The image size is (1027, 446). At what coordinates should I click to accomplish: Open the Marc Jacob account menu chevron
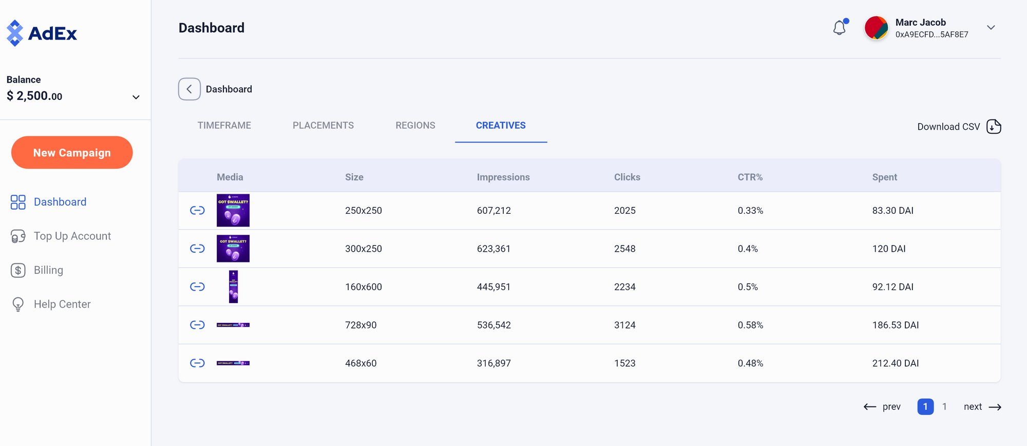991,28
